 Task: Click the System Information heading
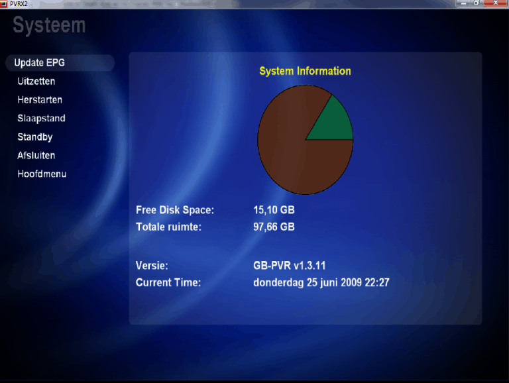pyautogui.click(x=305, y=71)
